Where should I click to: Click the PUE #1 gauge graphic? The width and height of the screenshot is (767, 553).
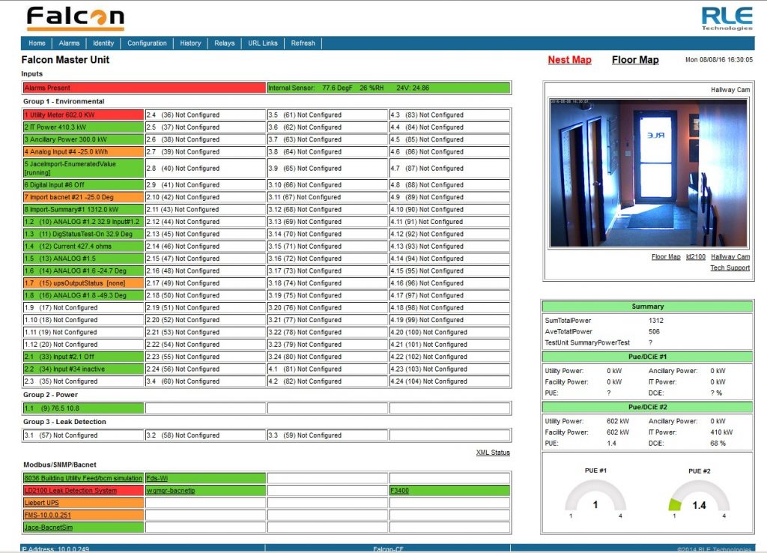pyautogui.click(x=595, y=496)
